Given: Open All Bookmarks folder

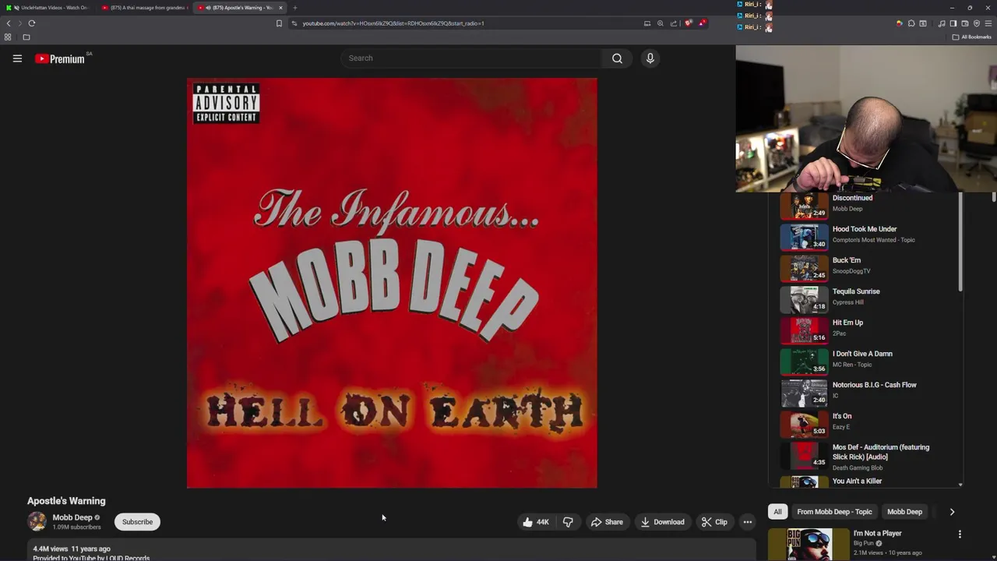Looking at the screenshot, I should (x=972, y=37).
